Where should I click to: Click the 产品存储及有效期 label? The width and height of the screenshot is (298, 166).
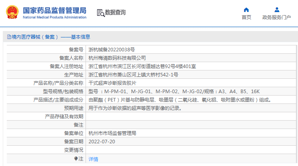64,117
